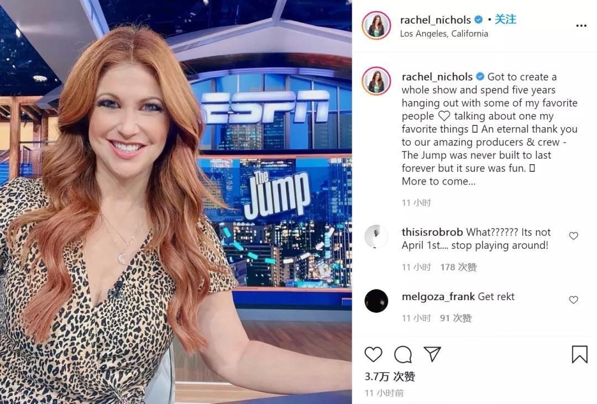The image size is (597, 404).
Task: Click header profile avatar of rachel_nichols
Action: click(x=376, y=25)
